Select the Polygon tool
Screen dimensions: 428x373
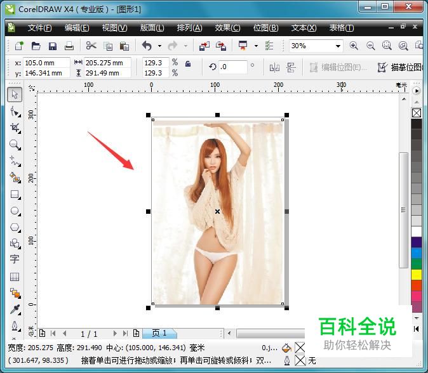click(15, 227)
